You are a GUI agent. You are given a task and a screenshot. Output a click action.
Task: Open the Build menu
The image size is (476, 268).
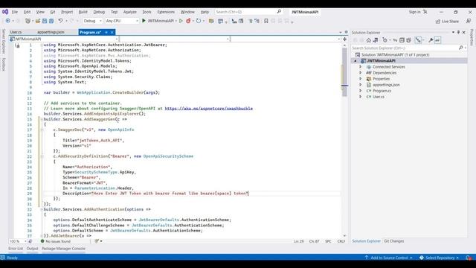pyautogui.click(x=83, y=12)
